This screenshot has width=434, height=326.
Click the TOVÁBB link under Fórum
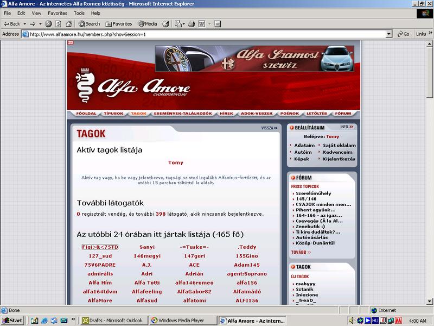tap(301, 252)
